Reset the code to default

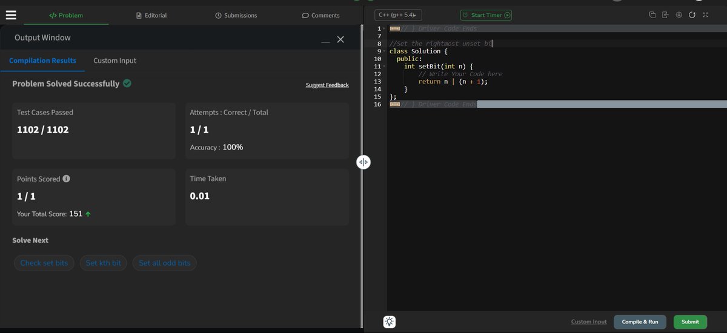point(692,15)
